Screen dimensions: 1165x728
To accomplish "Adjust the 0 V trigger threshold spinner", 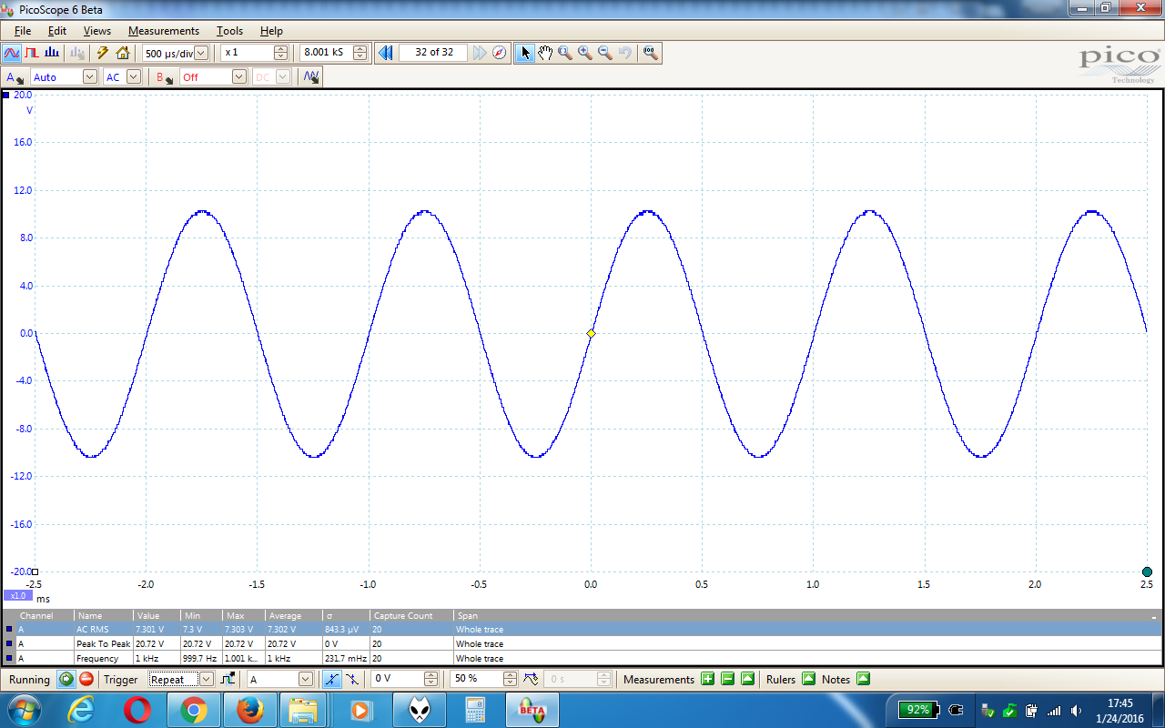I will (x=431, y=679).
